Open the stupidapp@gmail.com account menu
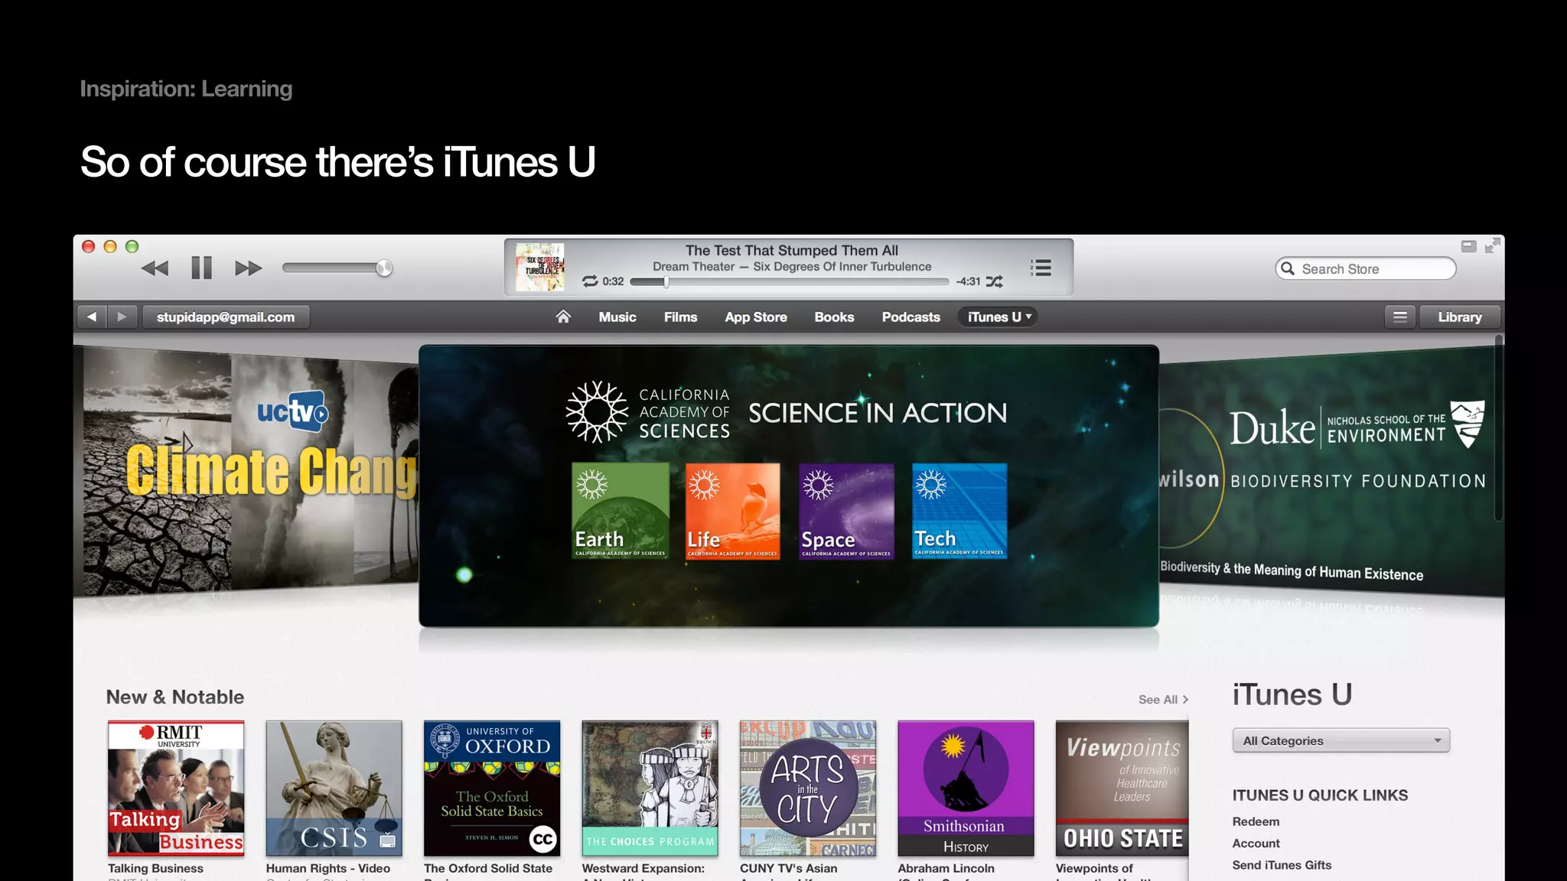This screenshot has width=1567, height=881. (x=226, y=317)
